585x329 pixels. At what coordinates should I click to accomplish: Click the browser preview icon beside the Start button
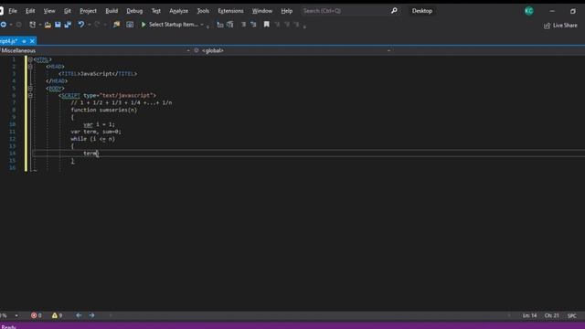(x=130, y=25)
